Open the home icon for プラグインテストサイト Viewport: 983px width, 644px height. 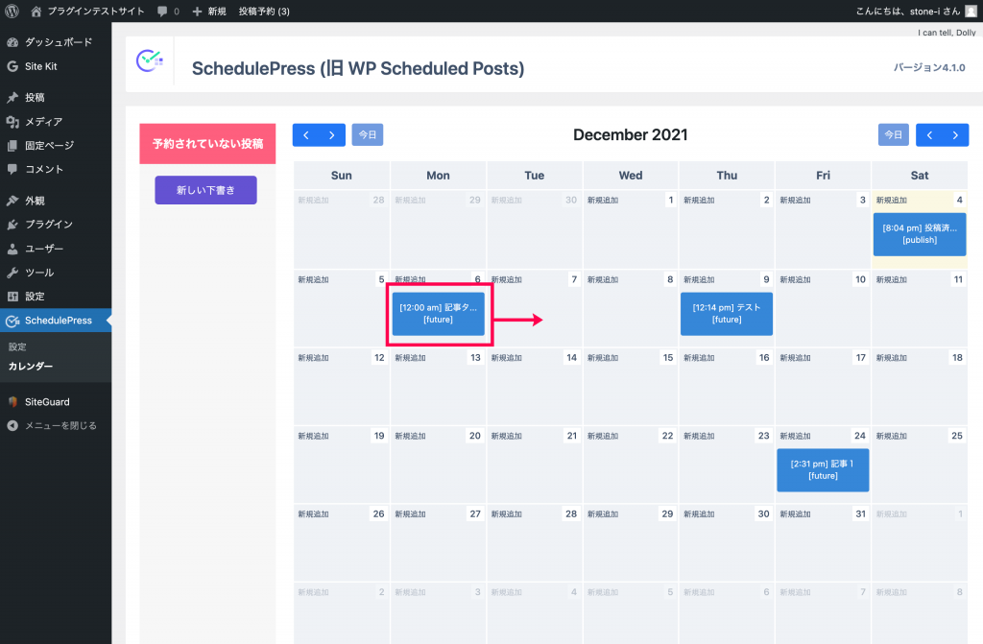[x=36, y=12]
